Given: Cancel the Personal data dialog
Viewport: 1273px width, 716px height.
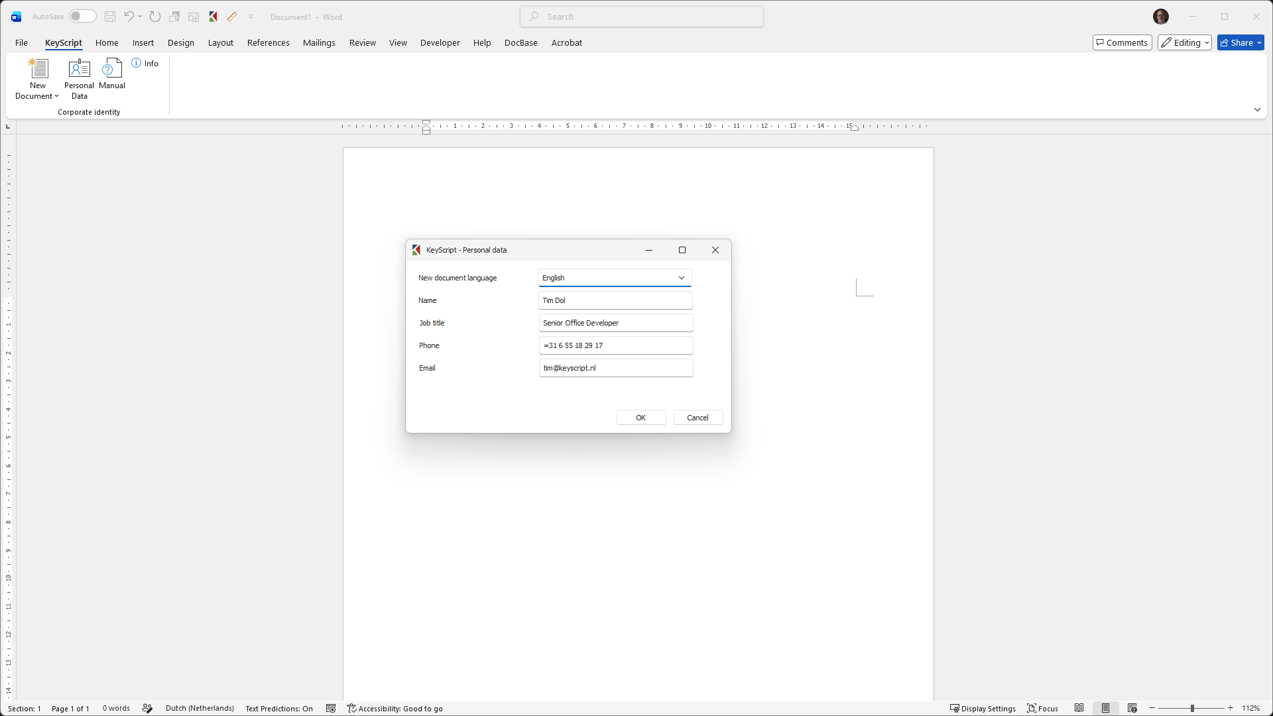Looking at the screenshot, I should click(697, 417).
